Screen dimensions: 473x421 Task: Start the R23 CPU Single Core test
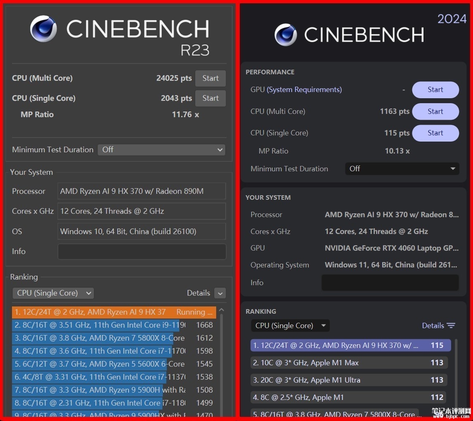pyautogui.click(x=210, y=98)
